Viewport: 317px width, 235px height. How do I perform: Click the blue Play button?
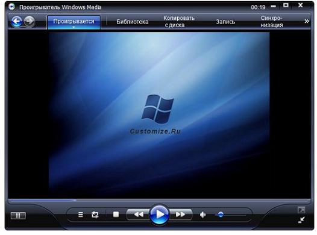point(159,215)
